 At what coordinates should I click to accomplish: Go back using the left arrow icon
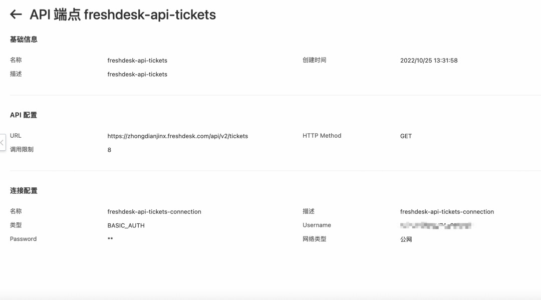[x=16, y=15]
